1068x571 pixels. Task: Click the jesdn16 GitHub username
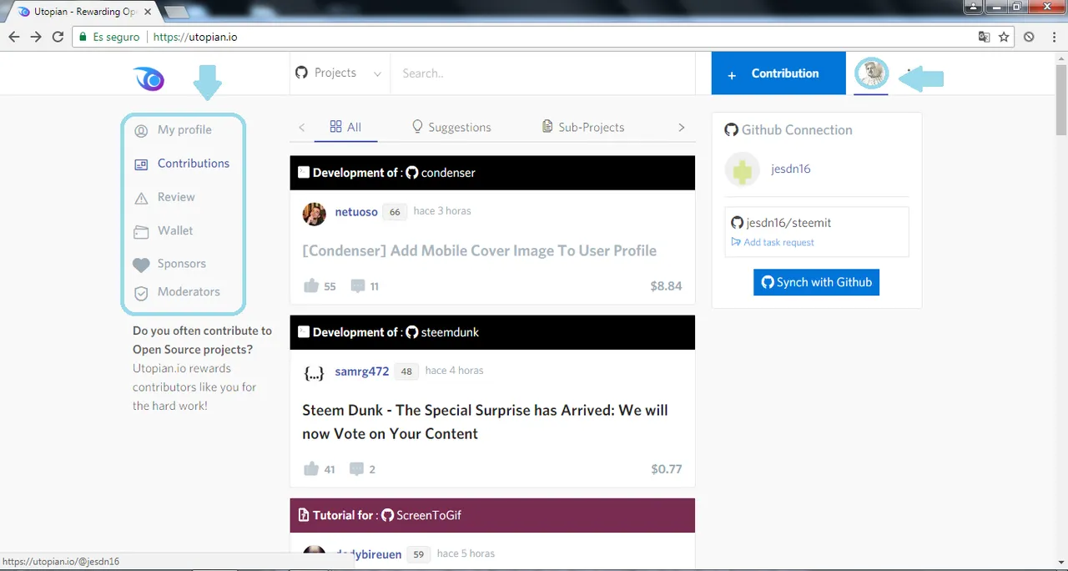click(x=790, y=169)
